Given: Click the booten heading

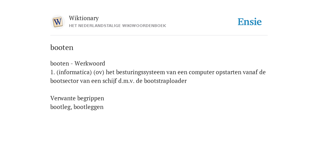Looking at the screenshot, I should pos(62,48).
